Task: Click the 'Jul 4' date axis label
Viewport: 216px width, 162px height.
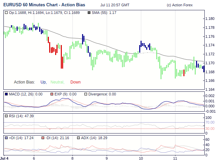Action: click(x=5, y=158)
